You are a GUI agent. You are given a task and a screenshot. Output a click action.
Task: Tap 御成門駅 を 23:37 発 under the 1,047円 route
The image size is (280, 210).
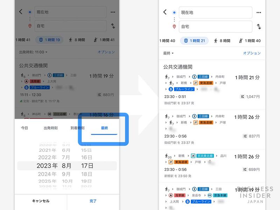[179, 103]
